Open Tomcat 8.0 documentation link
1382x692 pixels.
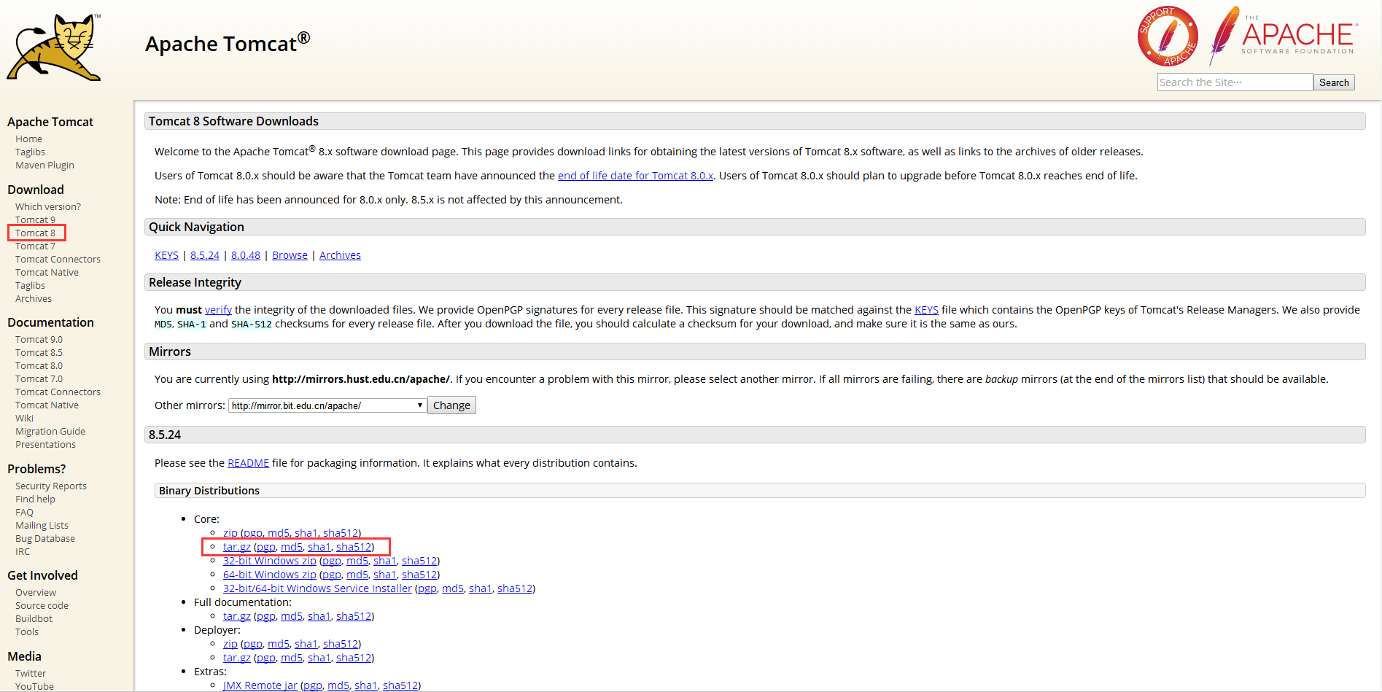(x=39, y=366)
